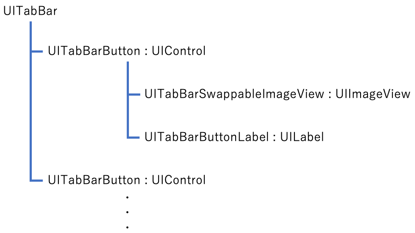Click the UITabBarSwappableImageView class name
Viewport: 415px width, 233px height.
(x=234, y=94)
